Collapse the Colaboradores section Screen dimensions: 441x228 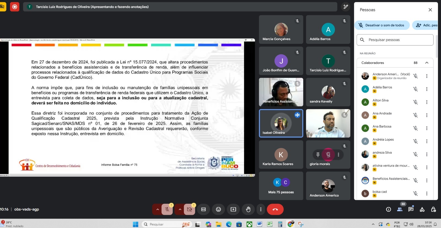tap(427, 63)
